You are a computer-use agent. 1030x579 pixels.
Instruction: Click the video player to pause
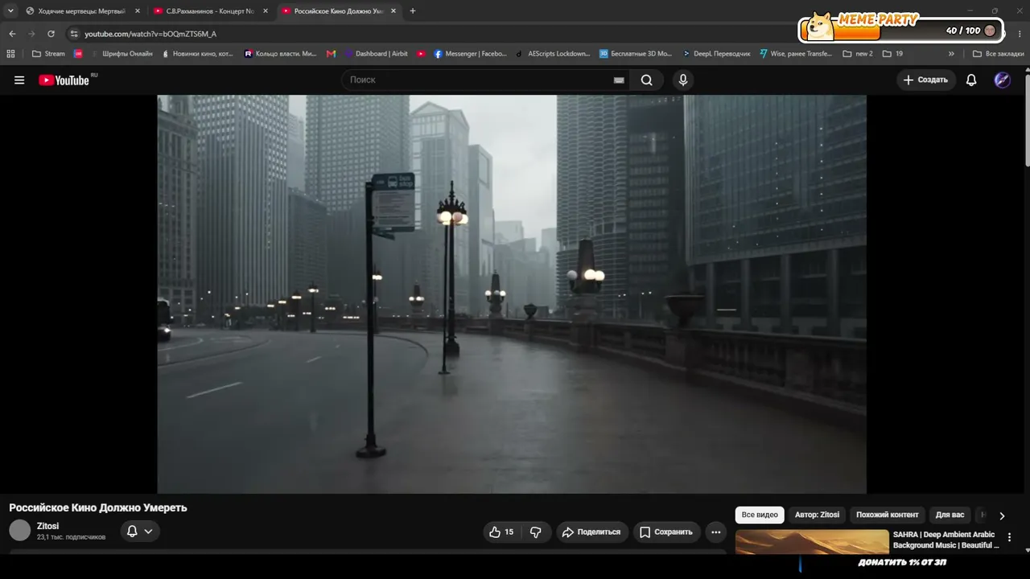coord(512,294)
